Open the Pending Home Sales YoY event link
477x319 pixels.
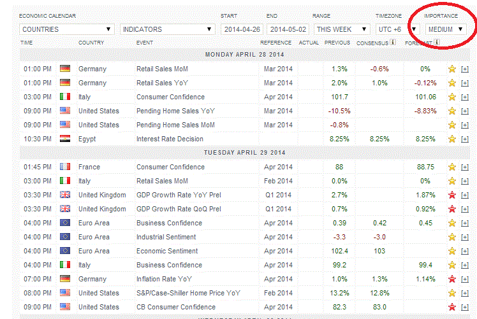tap(175, 111)
